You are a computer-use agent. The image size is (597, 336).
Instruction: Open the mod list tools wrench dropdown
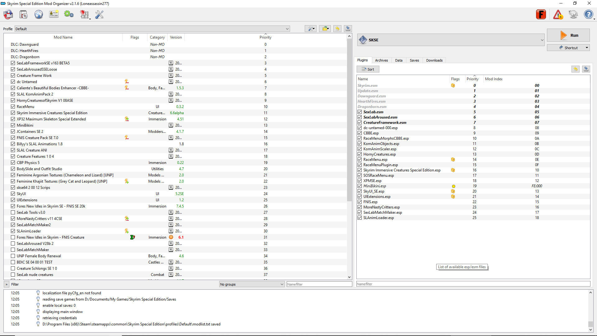(311, 29)
